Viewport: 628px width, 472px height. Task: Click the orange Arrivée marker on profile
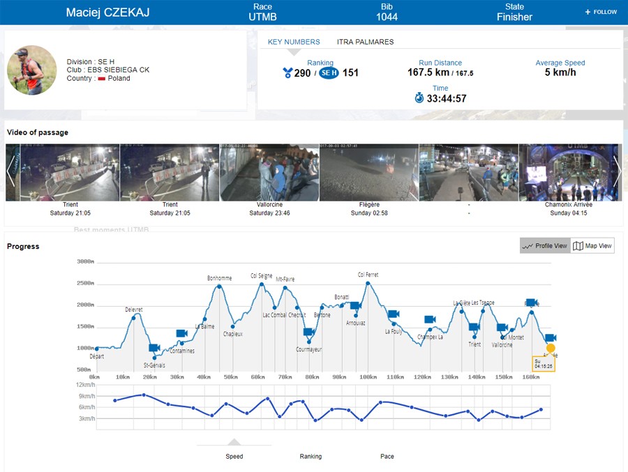pyautogui.click(x=551, y=348)
